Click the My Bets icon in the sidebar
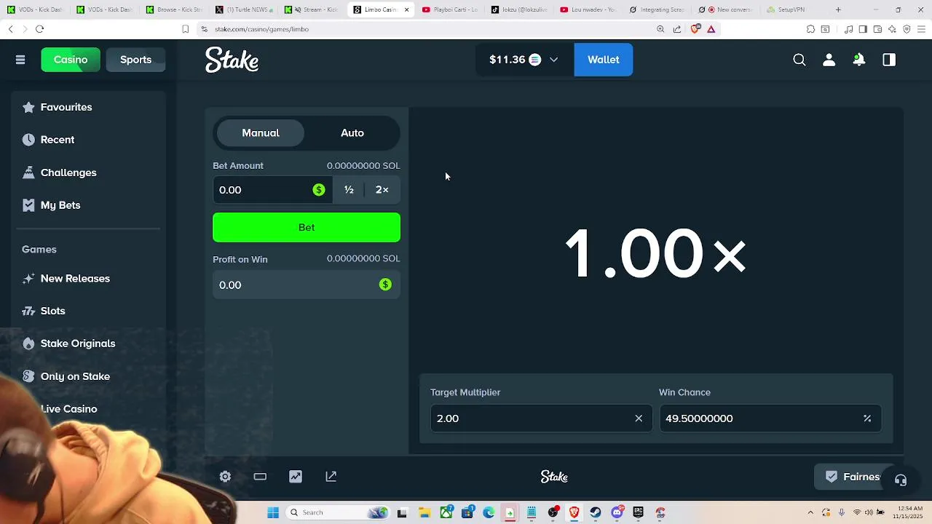The image size is (932, 524). point(28,205)
